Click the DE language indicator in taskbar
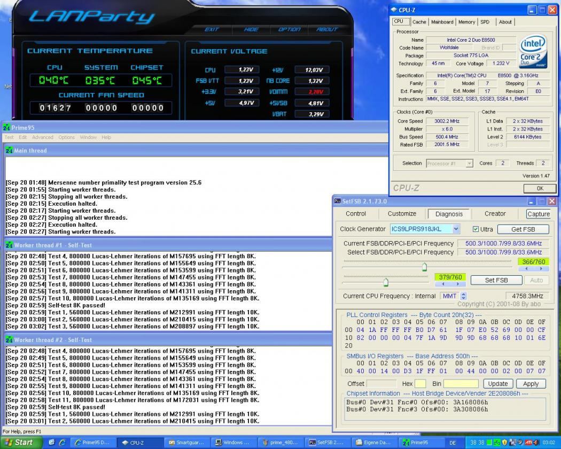 (x=453, y=443)
